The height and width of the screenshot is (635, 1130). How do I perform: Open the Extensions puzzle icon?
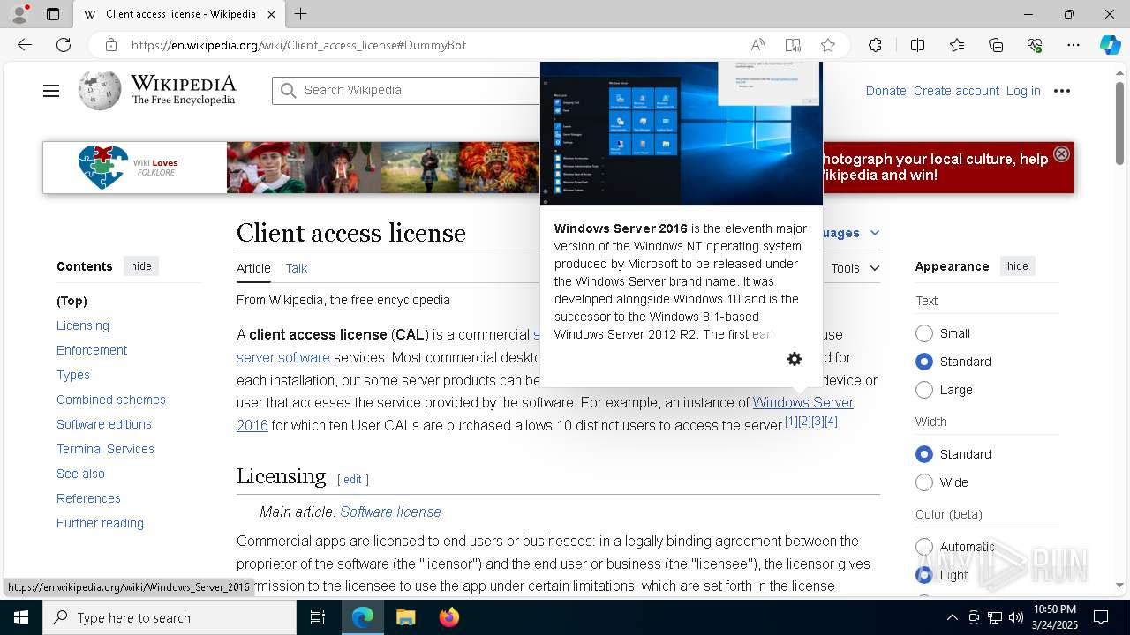click(x=875, y=45)
